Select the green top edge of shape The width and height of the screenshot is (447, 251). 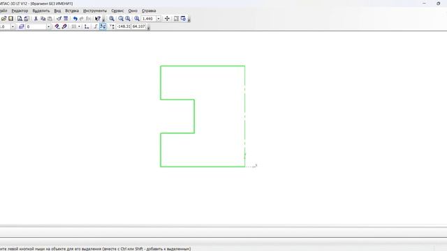[x=203, y=66]
